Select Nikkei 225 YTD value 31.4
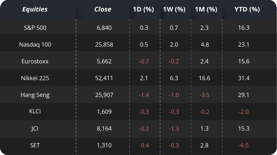The height and width of the screenshot is (155, 277). (x=244, y=78)
